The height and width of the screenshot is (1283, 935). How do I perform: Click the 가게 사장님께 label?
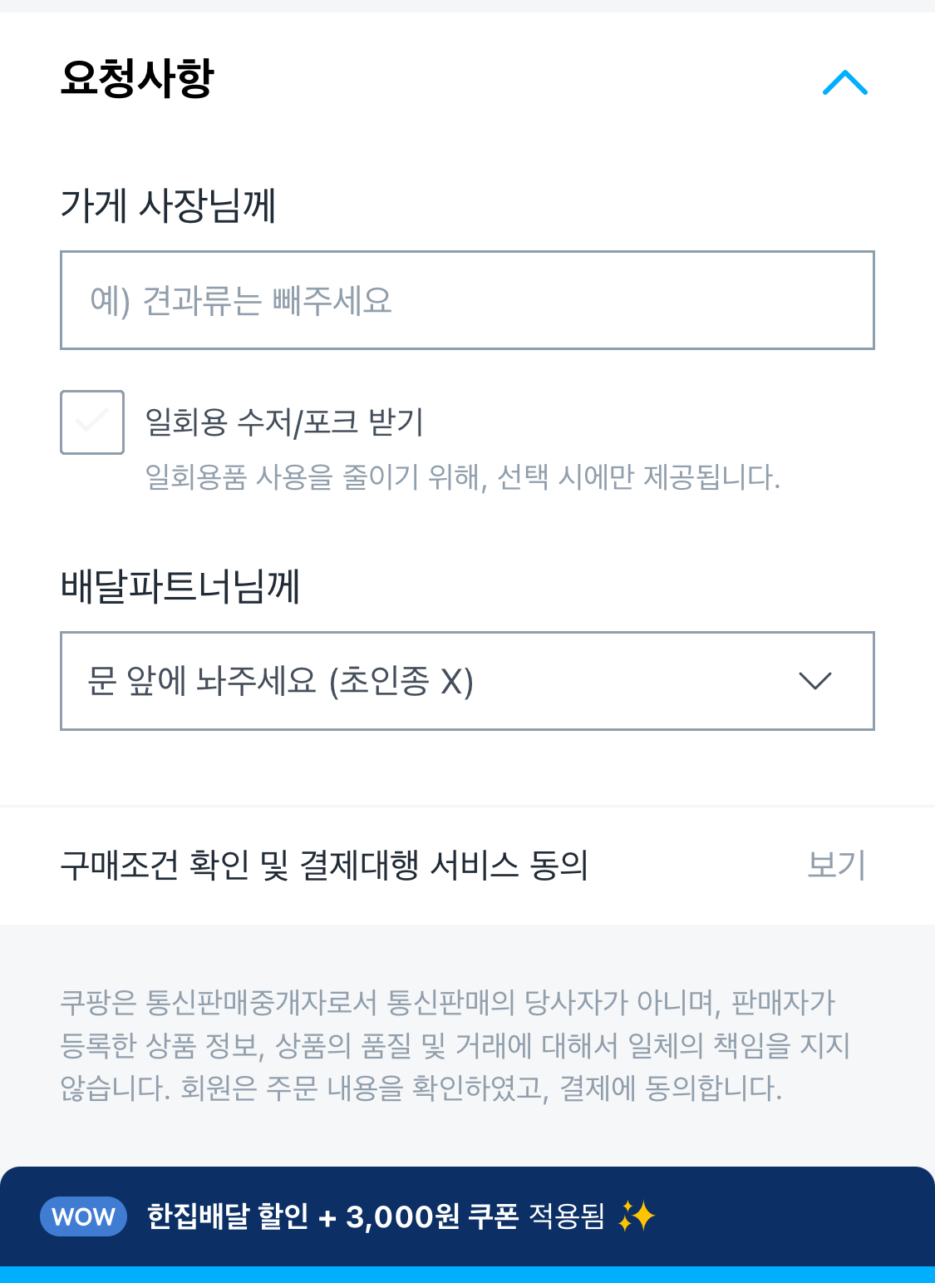(x=168, y=205)
